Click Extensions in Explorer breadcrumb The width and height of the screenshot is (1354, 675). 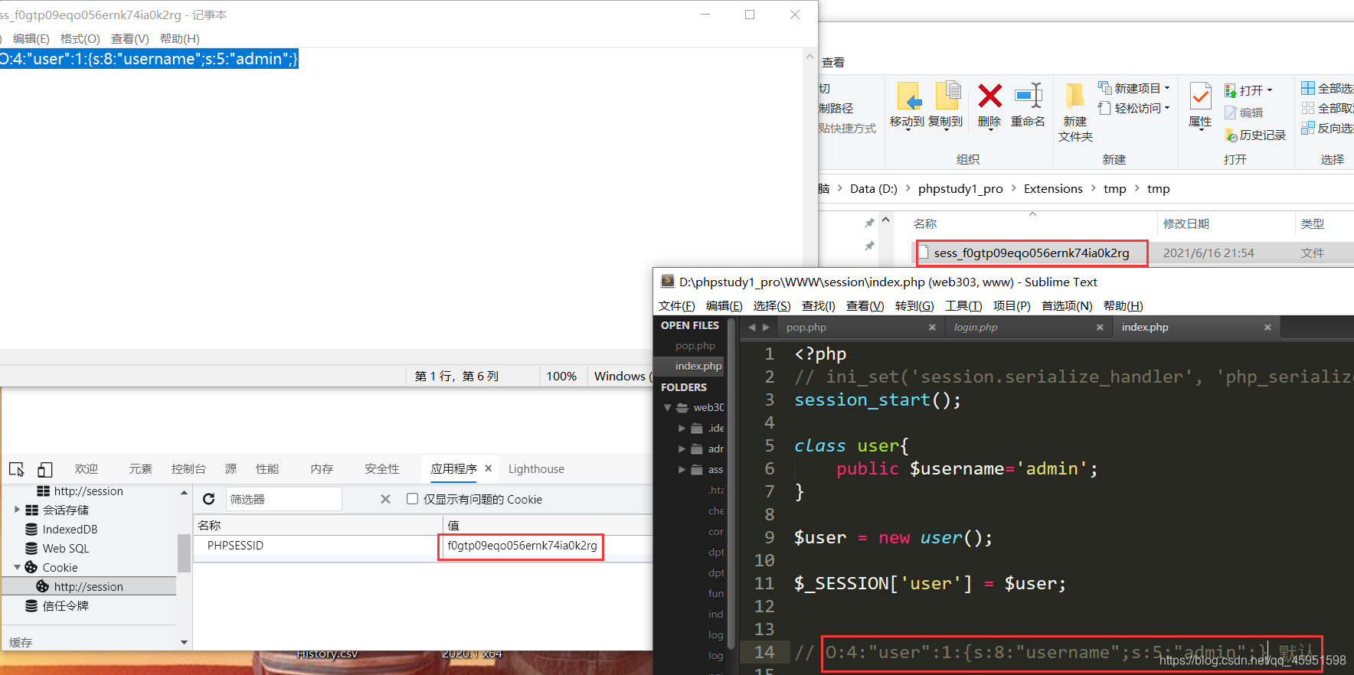1053,189
